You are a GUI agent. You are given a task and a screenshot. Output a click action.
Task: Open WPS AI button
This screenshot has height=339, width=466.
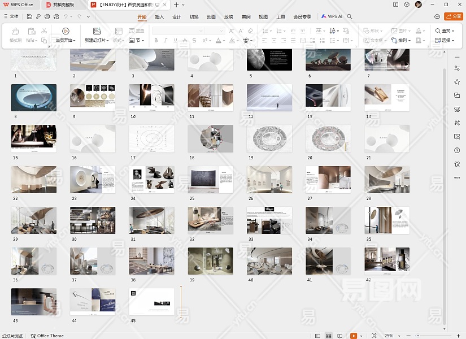pos(332,17)
